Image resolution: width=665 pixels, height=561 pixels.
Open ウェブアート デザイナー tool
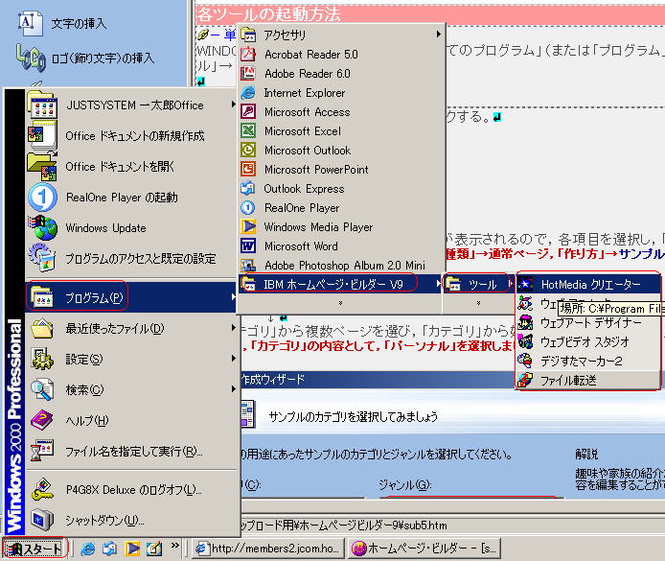[x=586, y=322]
